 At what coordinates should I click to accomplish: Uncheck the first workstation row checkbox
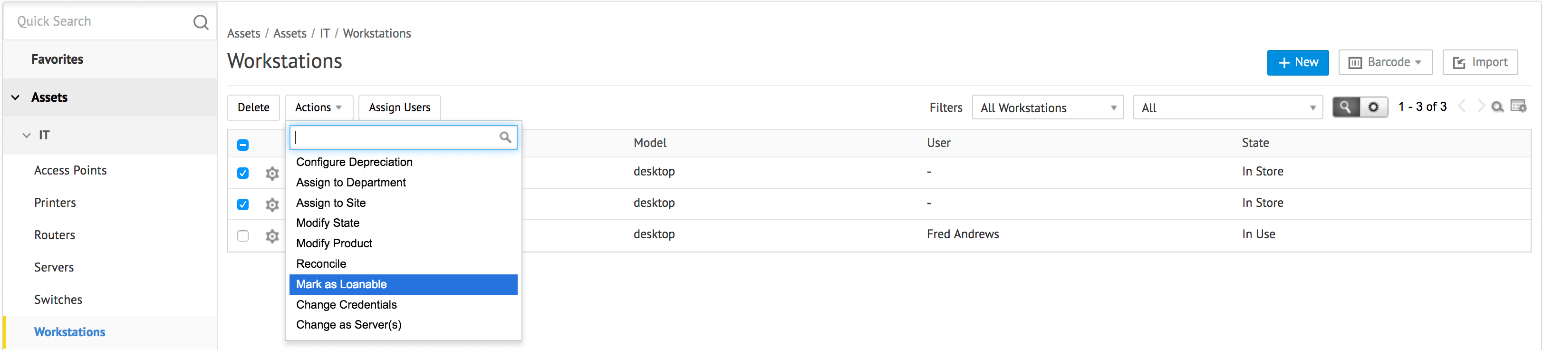point(242,173)
